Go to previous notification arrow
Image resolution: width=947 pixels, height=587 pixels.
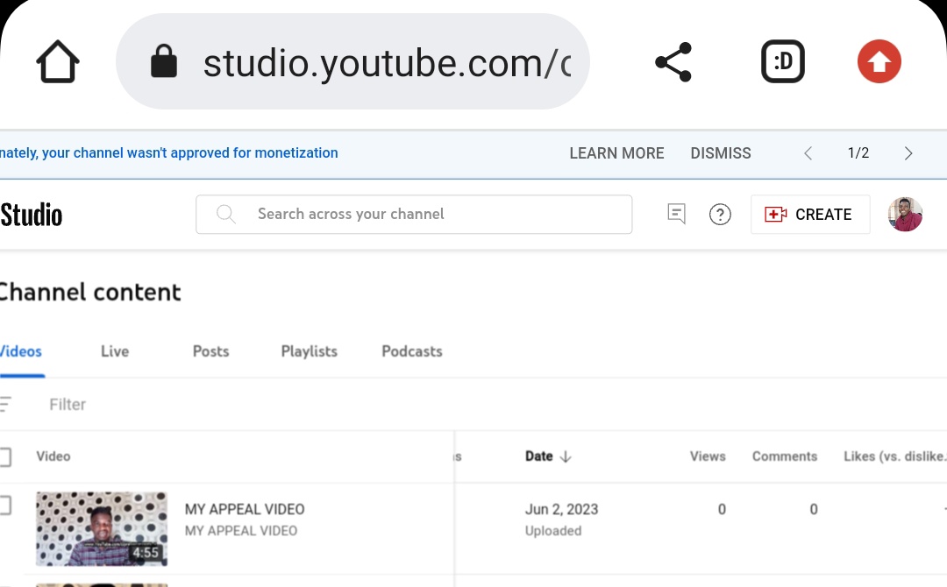pos(808,153)
